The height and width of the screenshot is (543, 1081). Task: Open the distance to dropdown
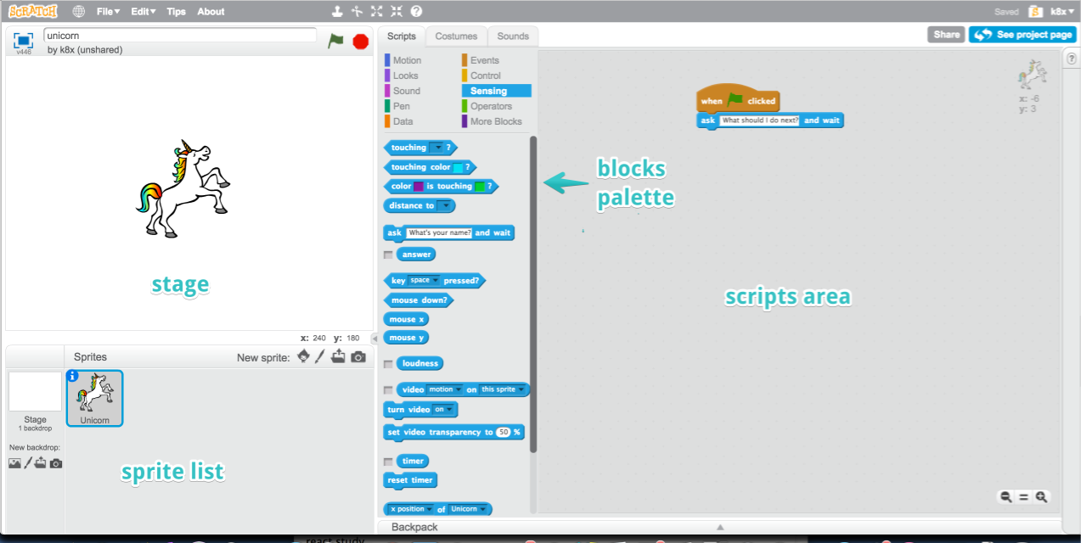[x=445, y=206]
